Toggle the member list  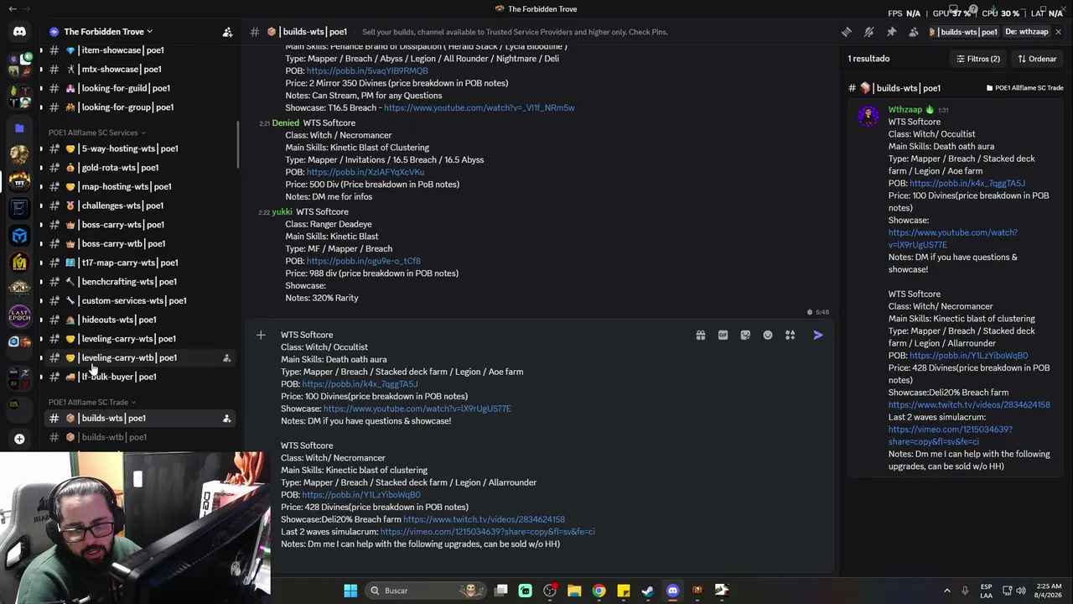pyautogui.click(x=914, y=32)
